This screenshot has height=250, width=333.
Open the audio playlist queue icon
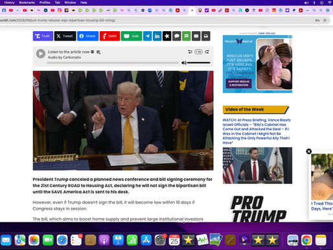(x=98, y=52)
